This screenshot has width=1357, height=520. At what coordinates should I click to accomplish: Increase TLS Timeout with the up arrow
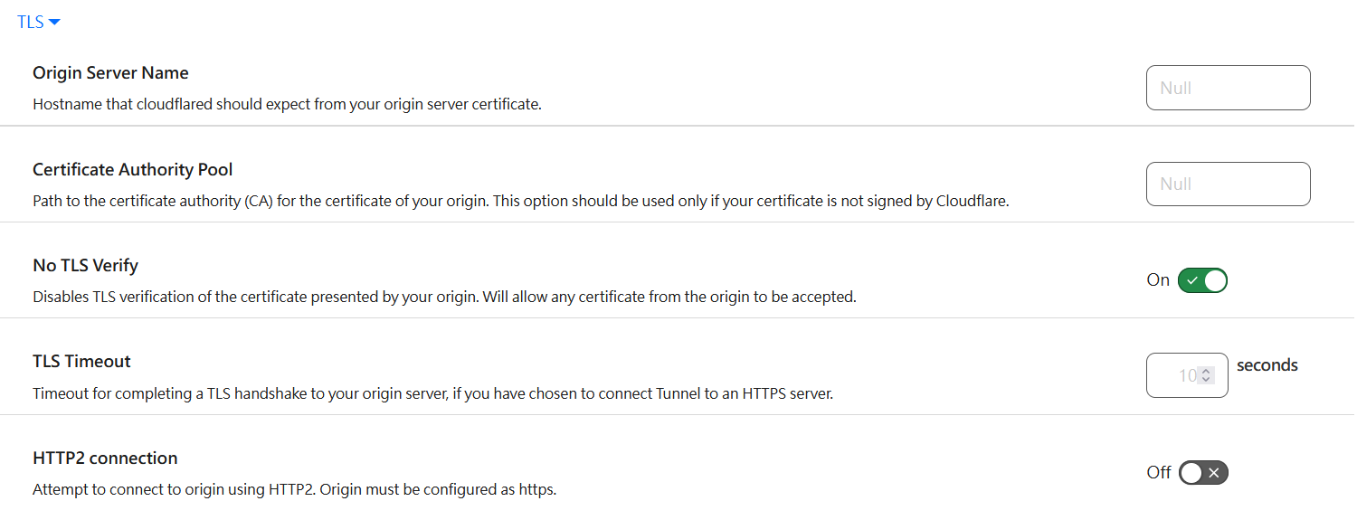pos(1206,371)
